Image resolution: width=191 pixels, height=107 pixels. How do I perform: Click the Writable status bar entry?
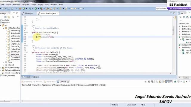[x=115, y=105]
